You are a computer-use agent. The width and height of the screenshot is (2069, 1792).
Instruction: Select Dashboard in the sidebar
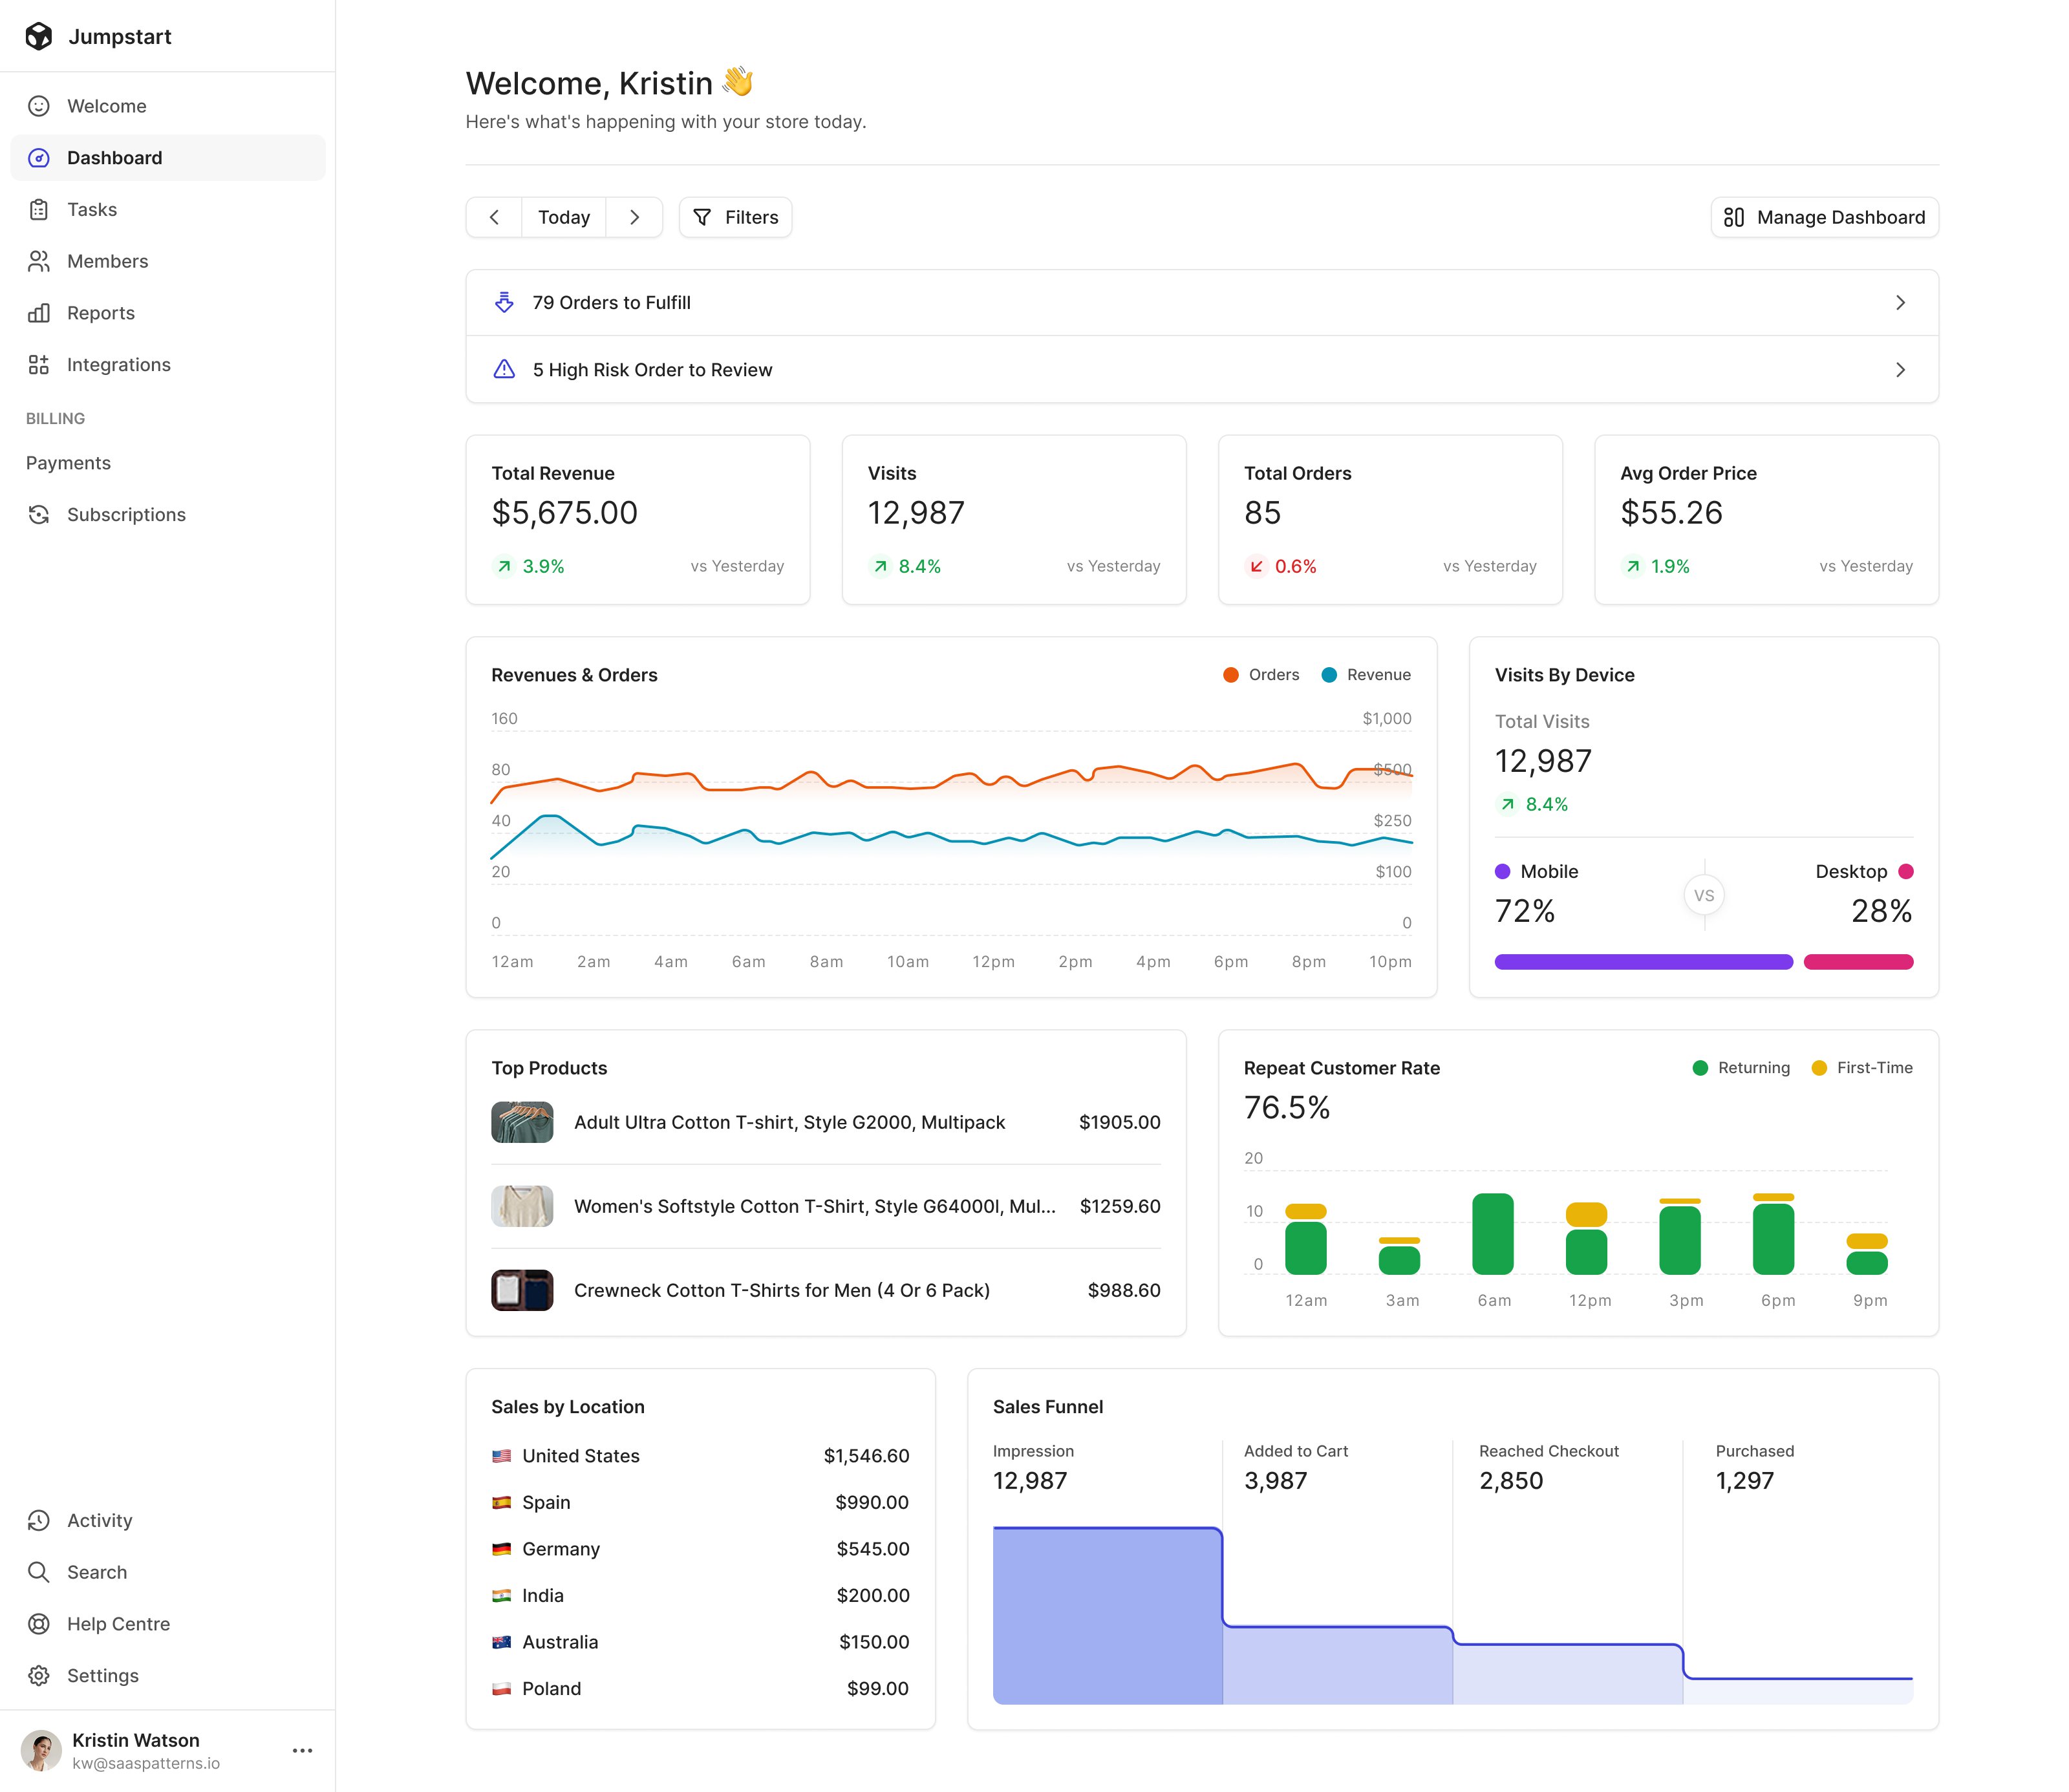tap(115, 158)
